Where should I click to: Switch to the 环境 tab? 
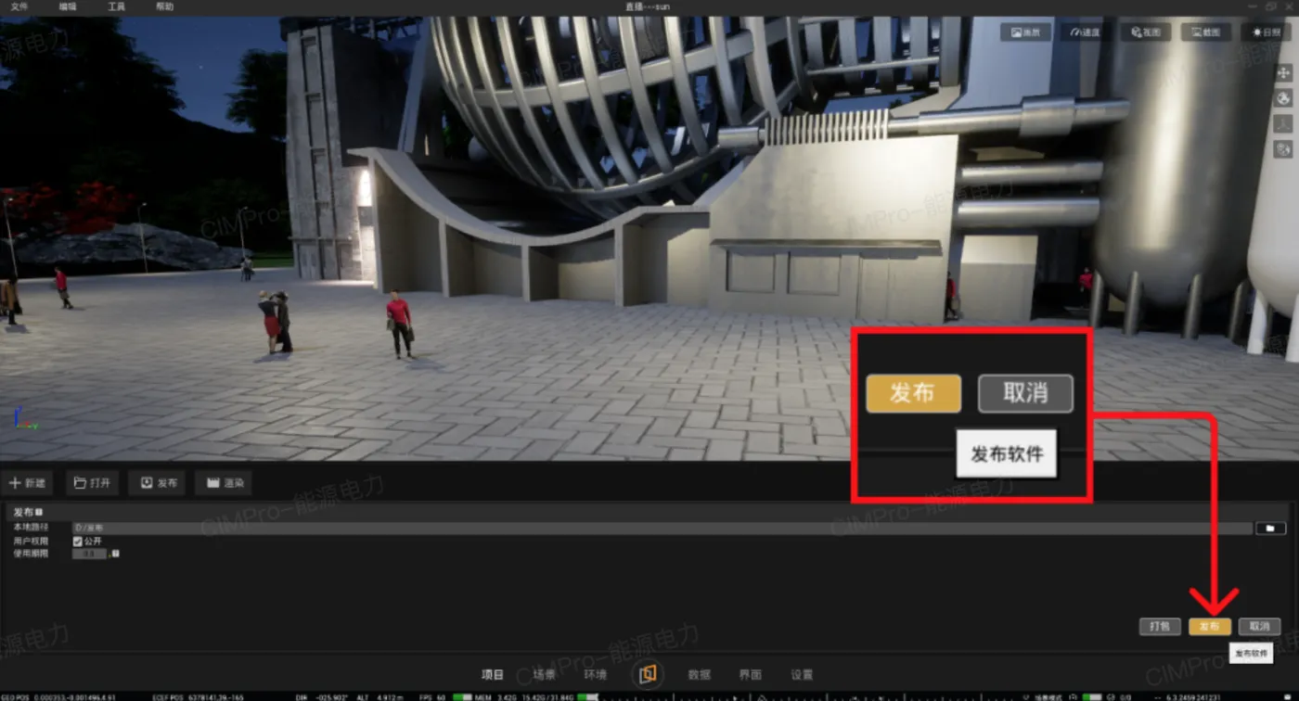pyautogui.click(x=595, y=675)
